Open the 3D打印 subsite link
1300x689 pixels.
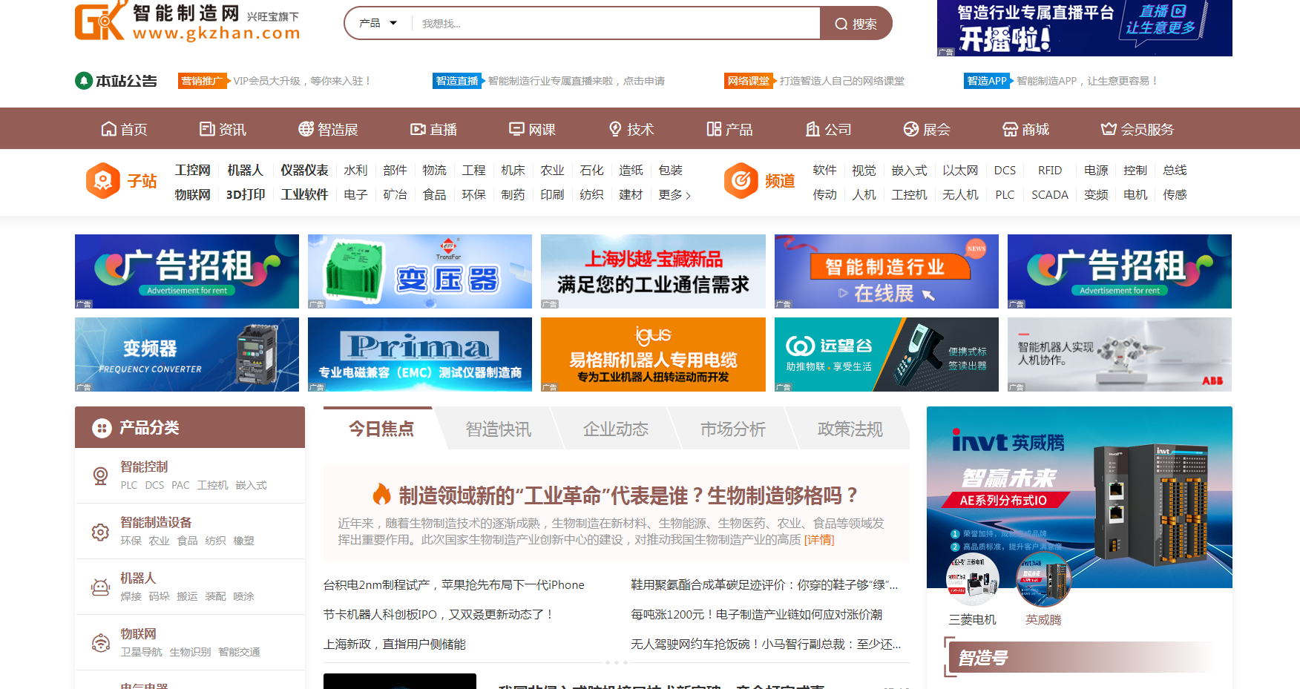246,195
